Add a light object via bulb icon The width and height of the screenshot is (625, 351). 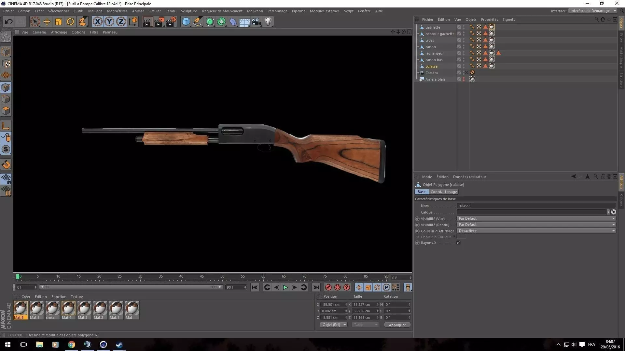coord(268,22)
